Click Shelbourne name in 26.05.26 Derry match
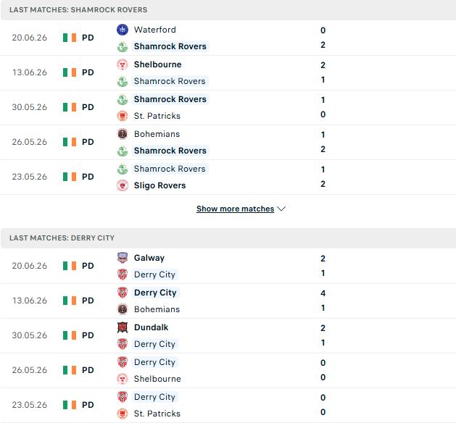 (x=157, y=379)
